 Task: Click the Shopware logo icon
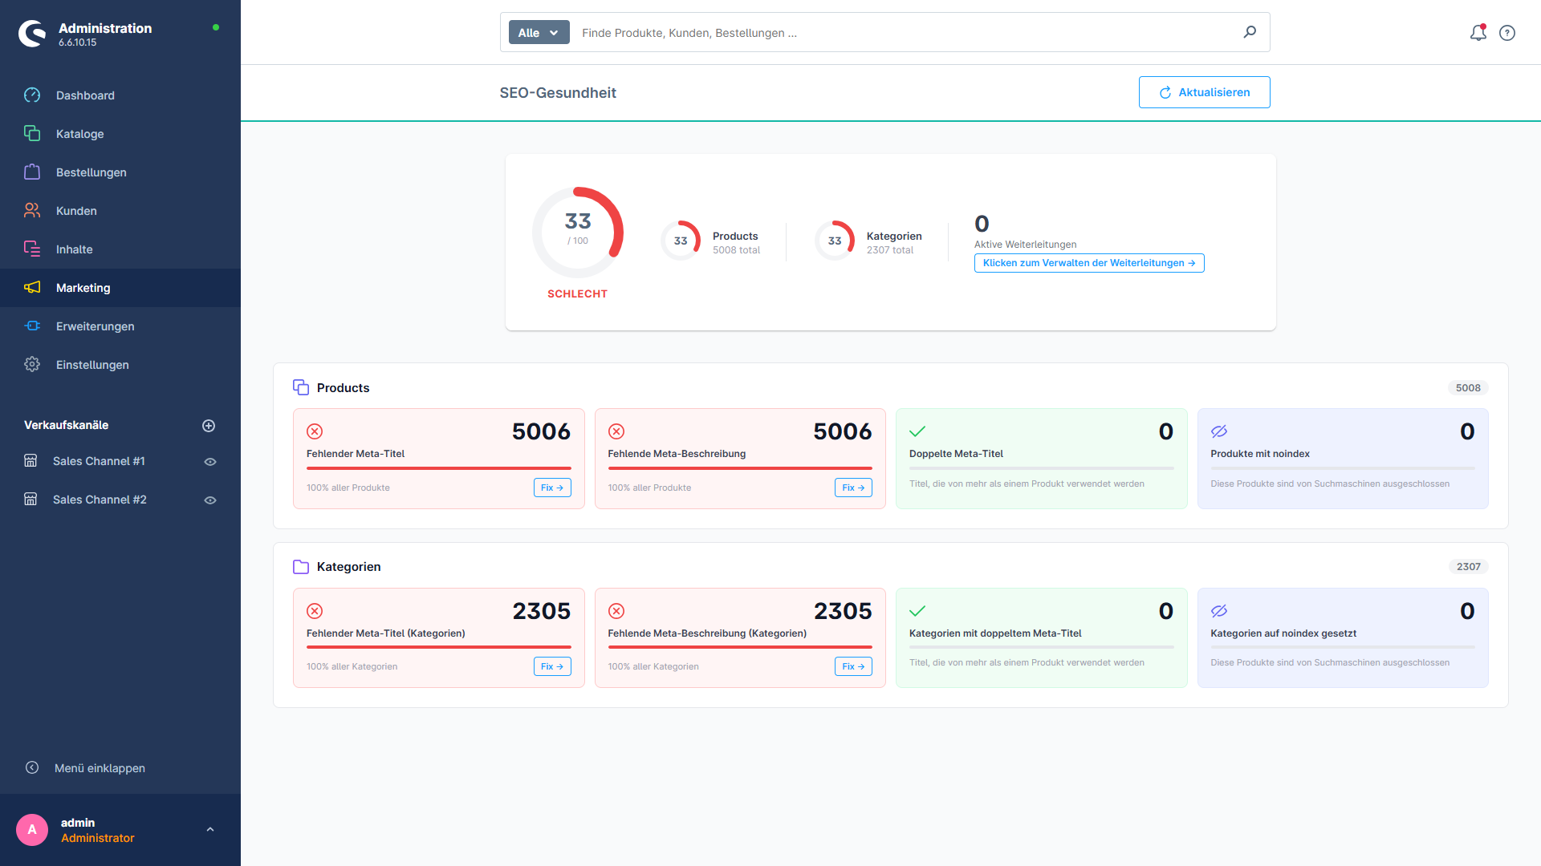(x=32, y=34)
